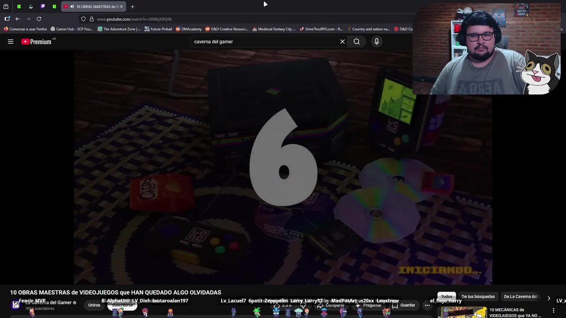The width and height of the screenshot is (566, 318).
Task: Open a new tab with the plus button
Action: coord(132,7)
